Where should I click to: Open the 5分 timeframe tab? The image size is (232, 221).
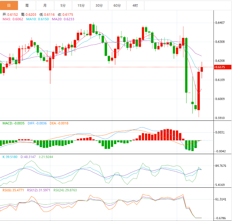point(63,5)
